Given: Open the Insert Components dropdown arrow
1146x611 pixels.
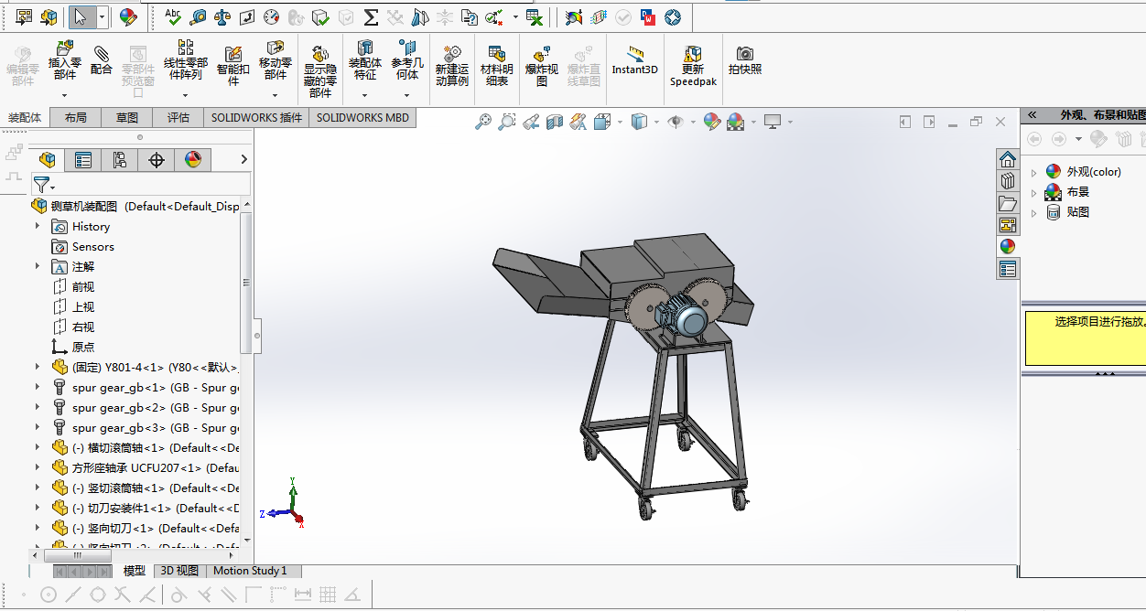Looking at the screenshot, I should 64,95.
